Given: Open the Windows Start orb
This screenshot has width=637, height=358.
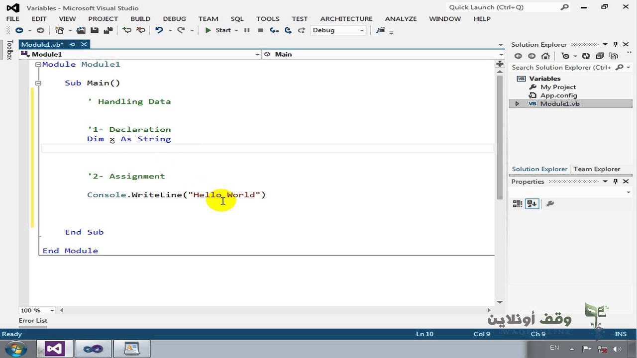Looking at the screenshot, I should pos(15,349).
